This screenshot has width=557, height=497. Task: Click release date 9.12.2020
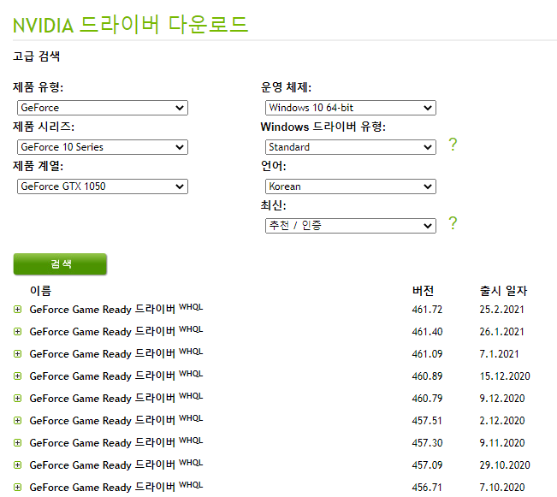(x=502, y=399)
